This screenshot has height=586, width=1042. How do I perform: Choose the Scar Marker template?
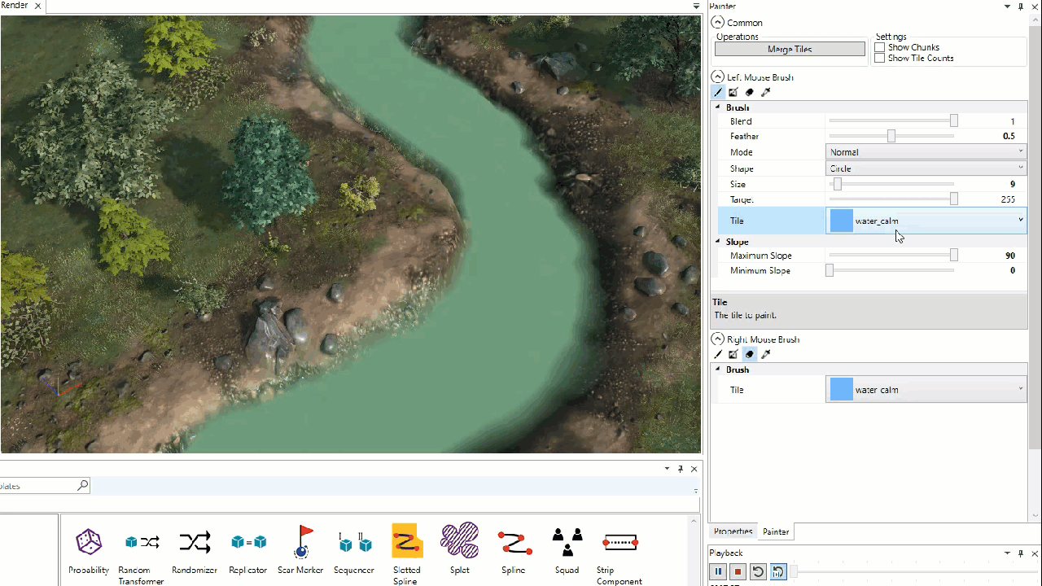point(300,550)
